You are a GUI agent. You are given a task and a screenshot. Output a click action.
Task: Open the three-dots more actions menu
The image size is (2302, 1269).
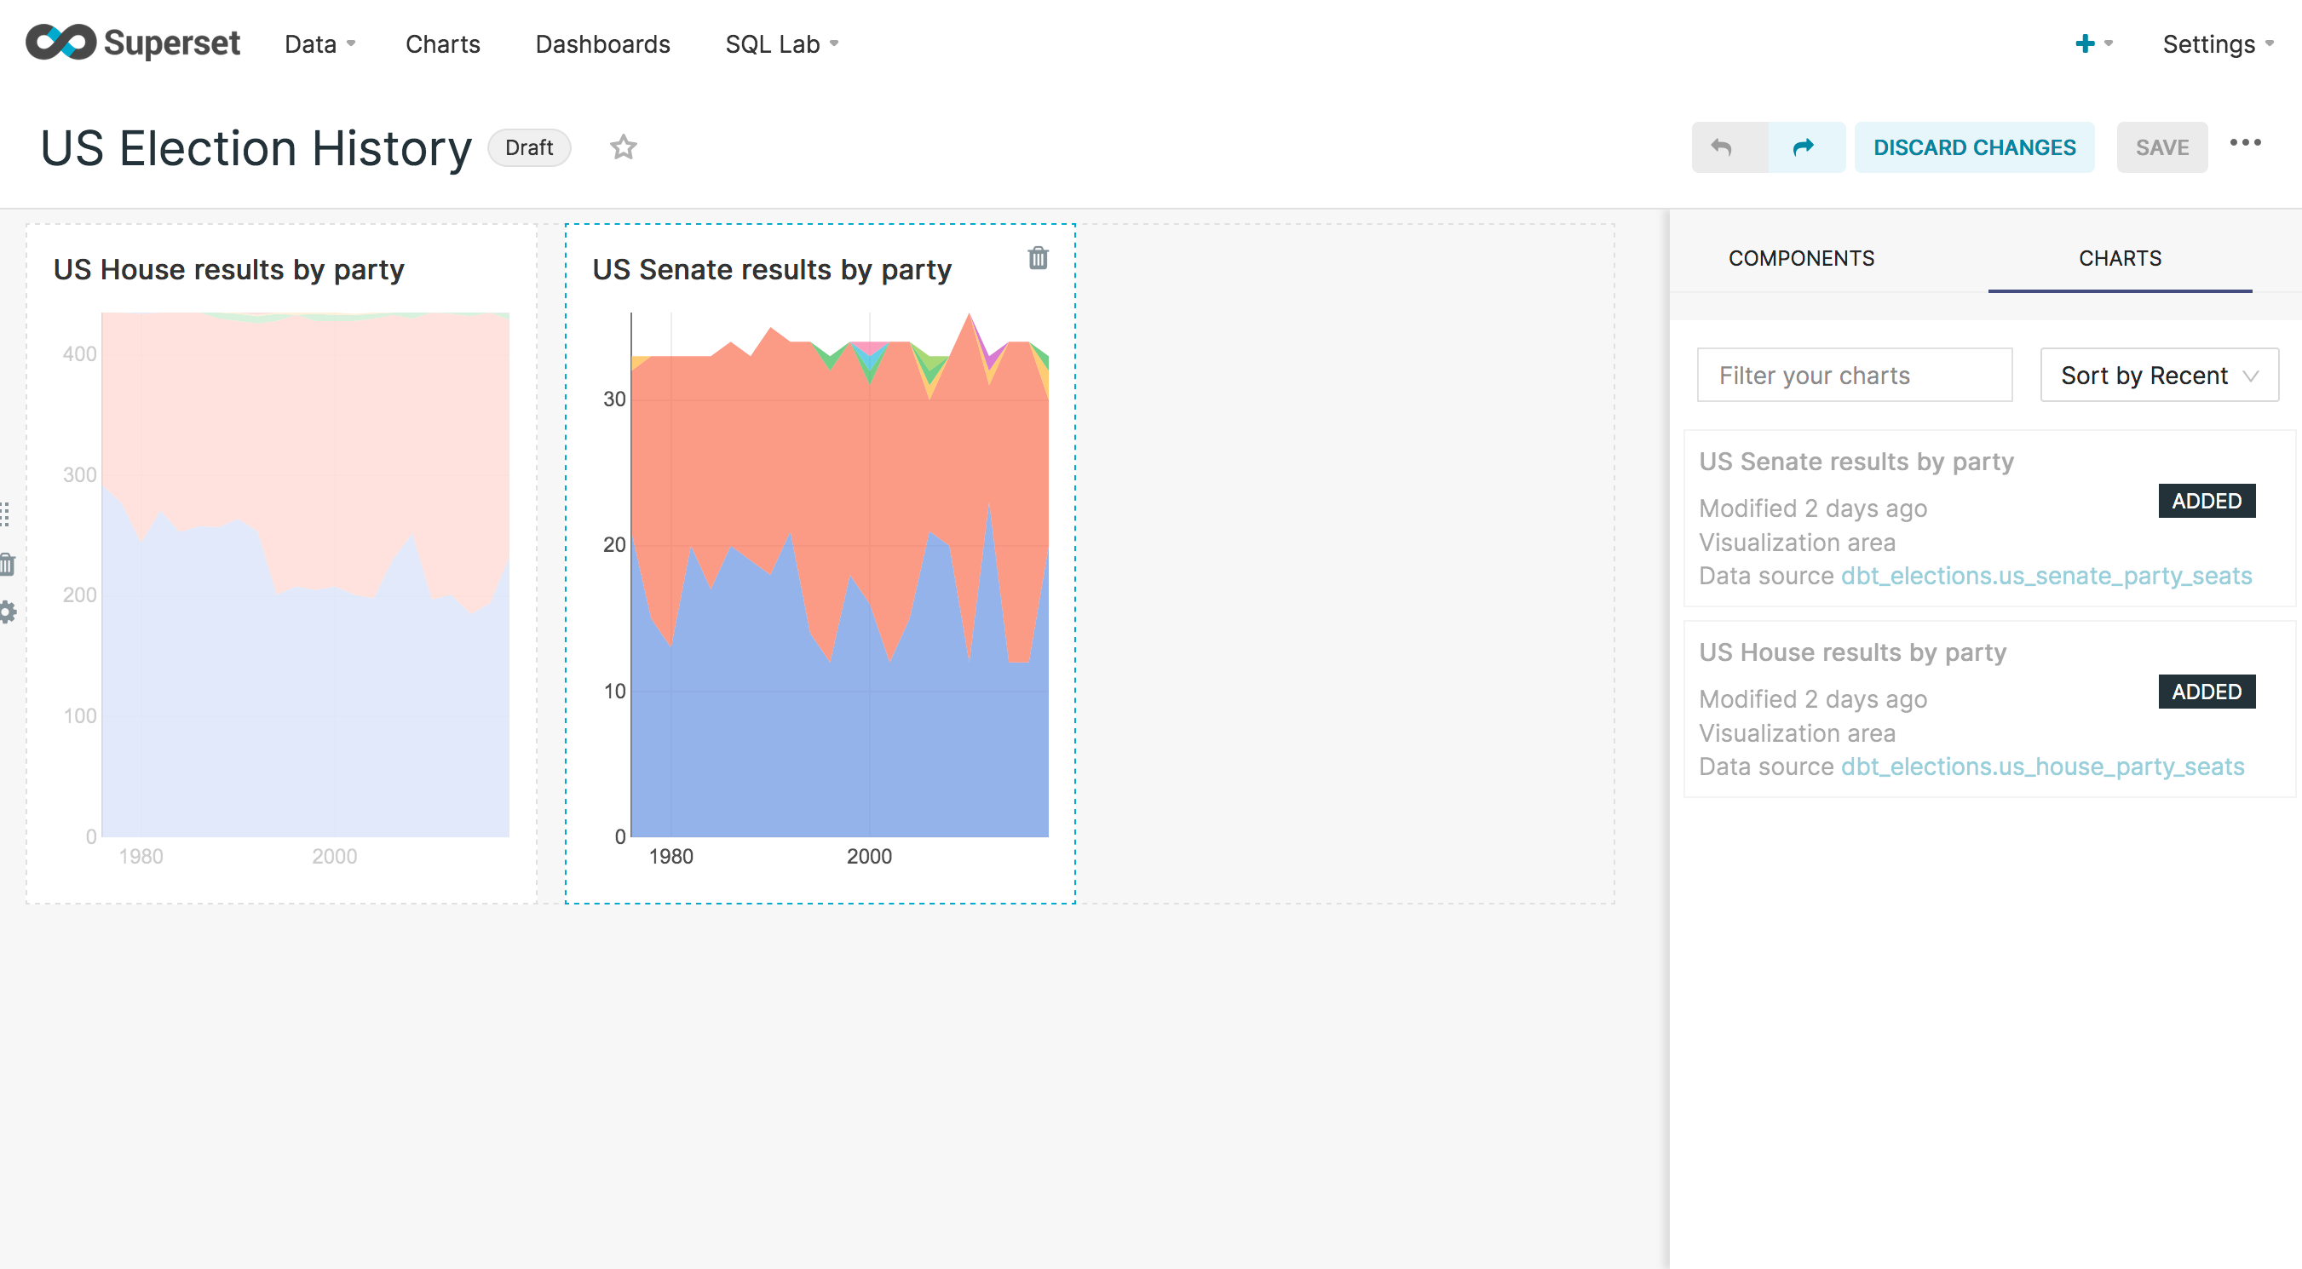(x=2245, y=143)
